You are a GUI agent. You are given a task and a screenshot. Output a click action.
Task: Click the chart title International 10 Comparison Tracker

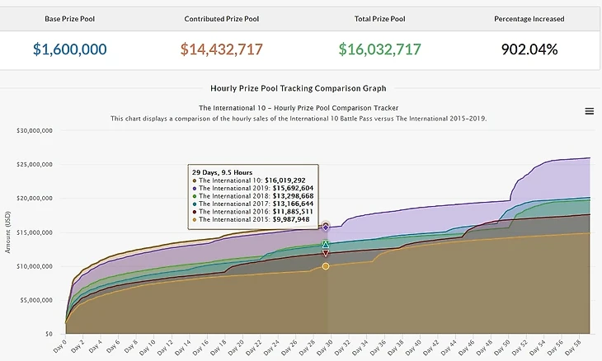tap(299, 107)
